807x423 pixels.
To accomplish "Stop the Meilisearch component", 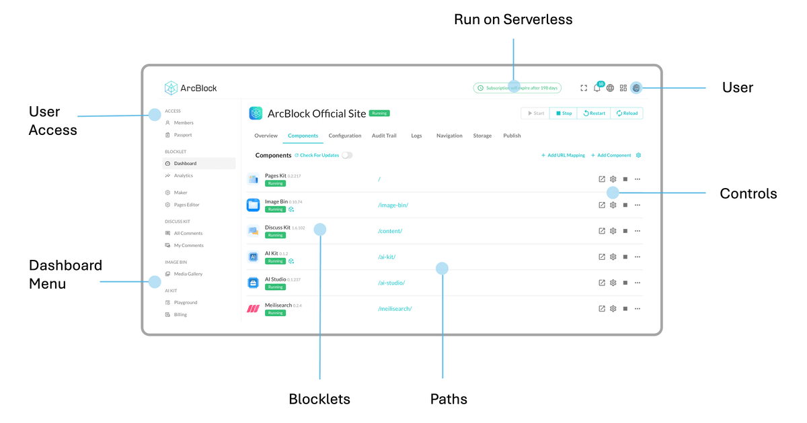I will pos(625,309).
